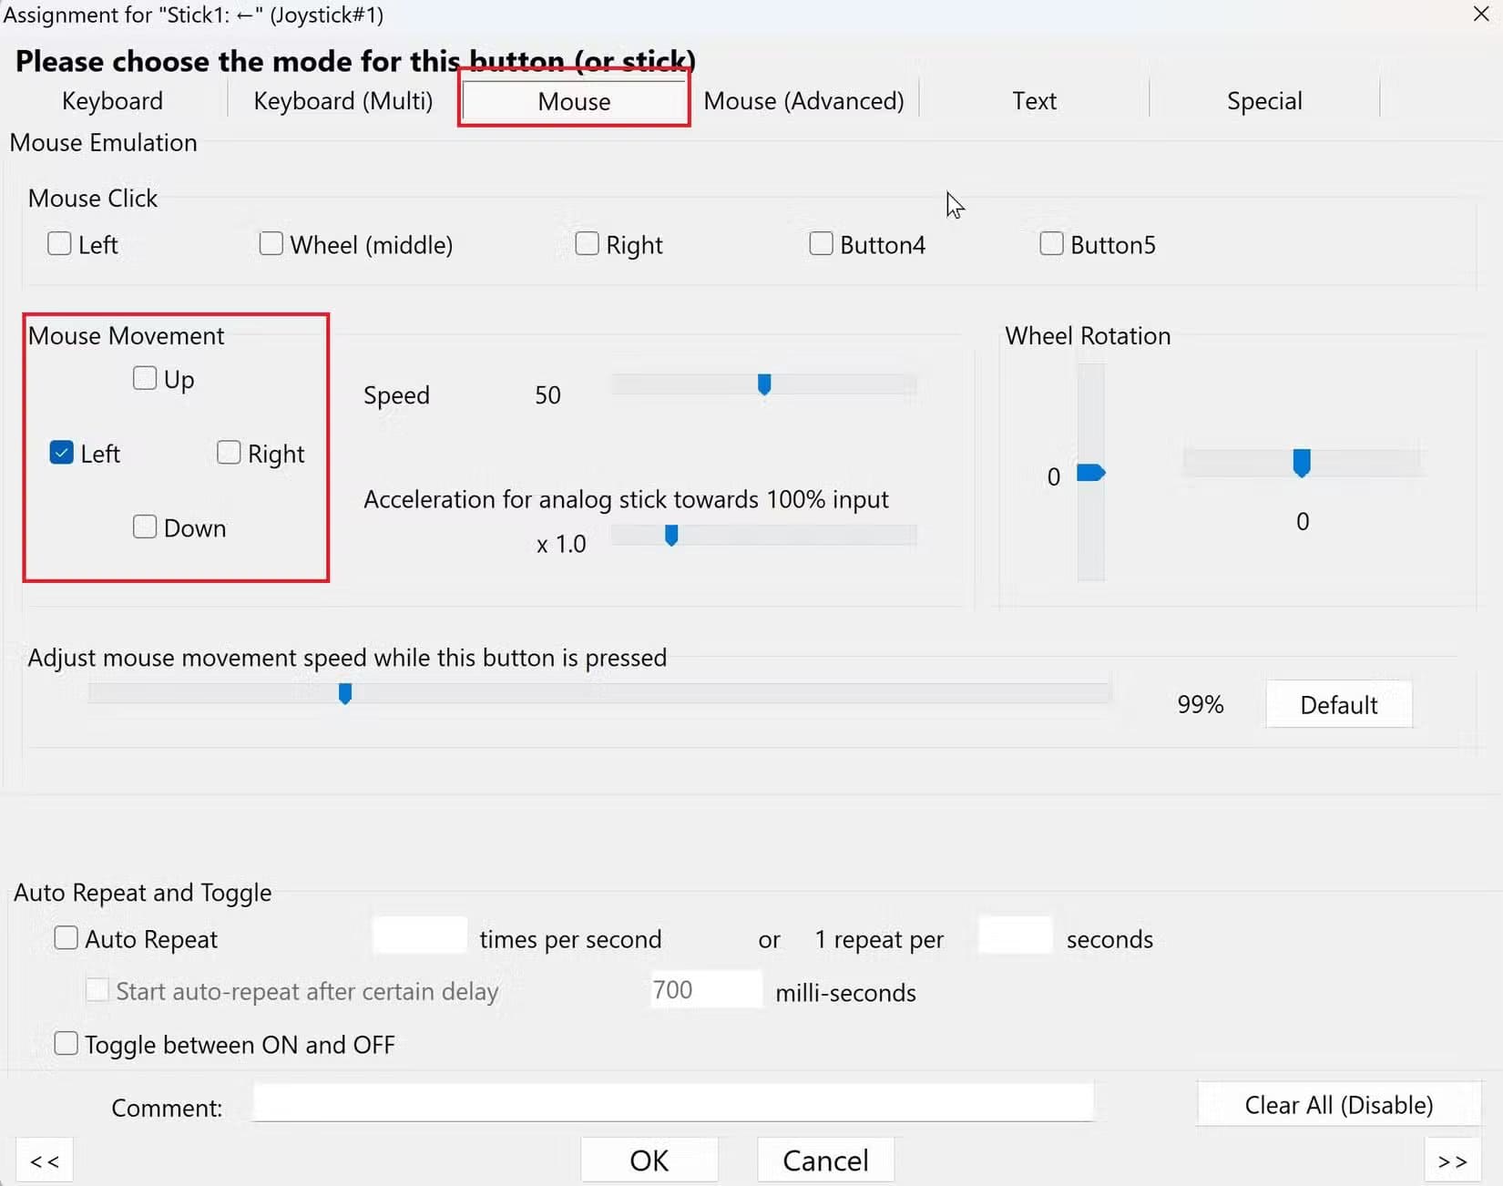Click the Default speed button

[x=1338, y=704]
